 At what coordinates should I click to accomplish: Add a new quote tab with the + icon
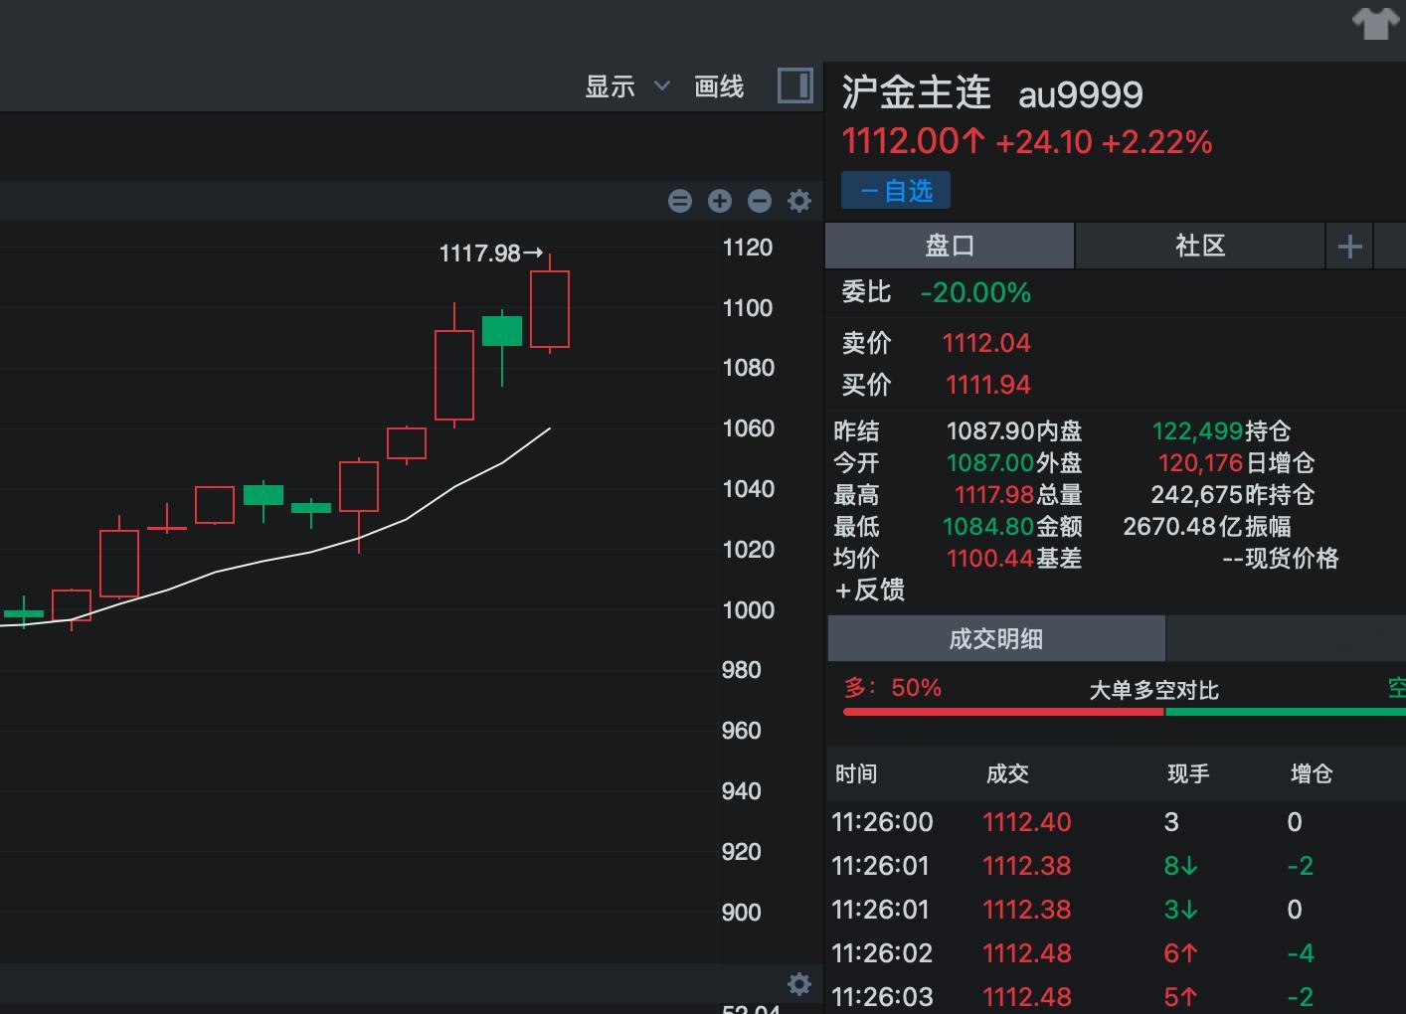pos(1349,246)
